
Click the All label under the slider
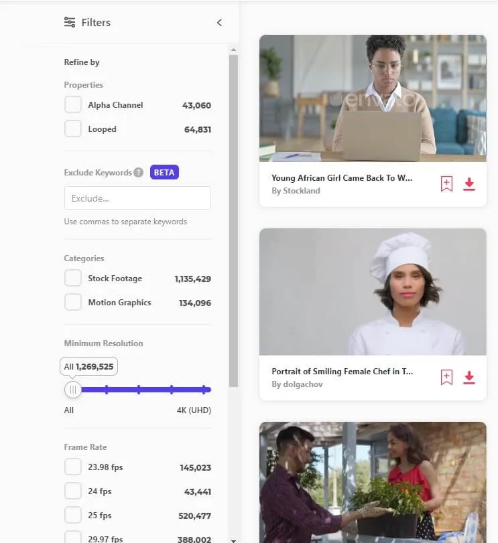[68, 410]
